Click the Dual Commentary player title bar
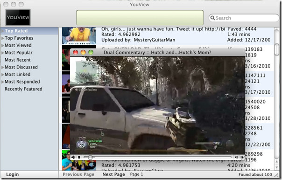 pos(157,52)
